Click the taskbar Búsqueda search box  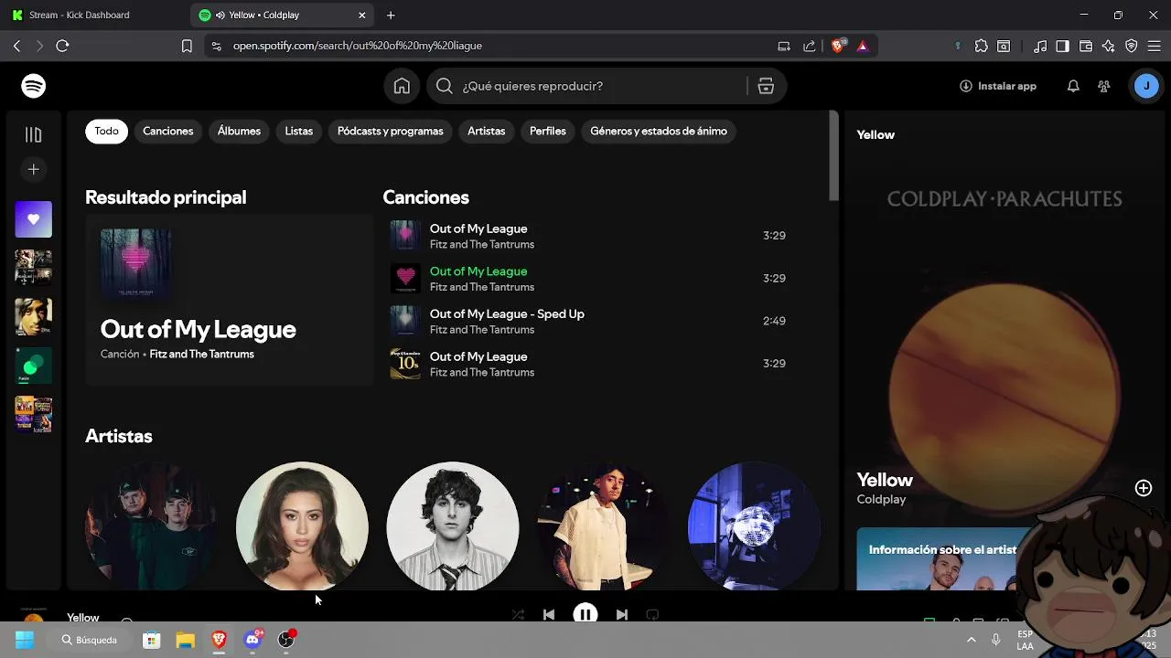click(91, 640)
